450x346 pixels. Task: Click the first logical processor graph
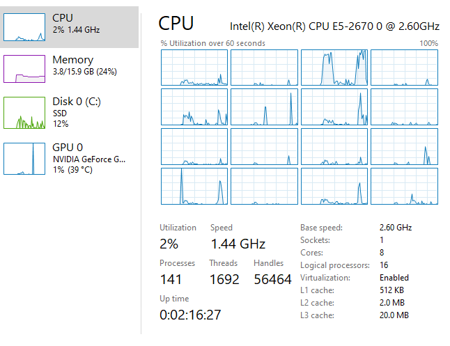coord(194,68)
